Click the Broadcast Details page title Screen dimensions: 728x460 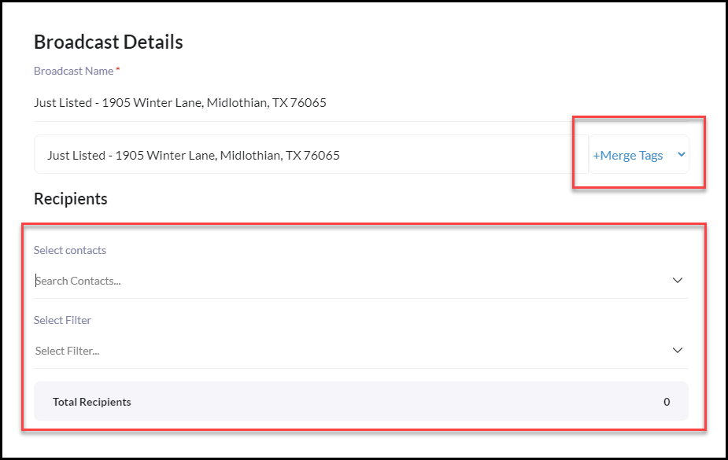coord(108,42)
